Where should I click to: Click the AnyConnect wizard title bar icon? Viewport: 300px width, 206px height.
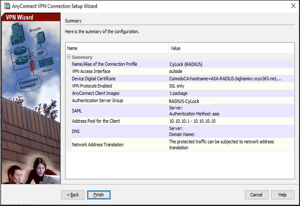click(6, 6)
